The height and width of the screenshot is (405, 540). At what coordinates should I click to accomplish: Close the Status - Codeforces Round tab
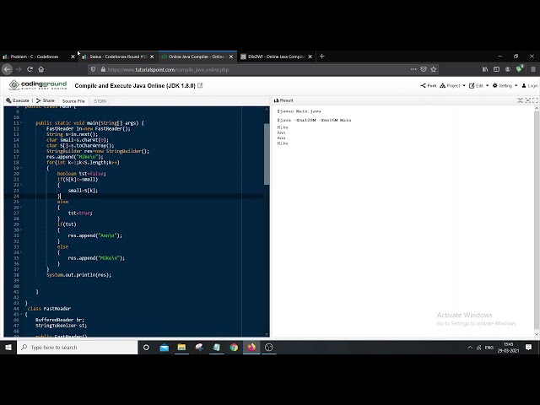click(x=152, y=57)
